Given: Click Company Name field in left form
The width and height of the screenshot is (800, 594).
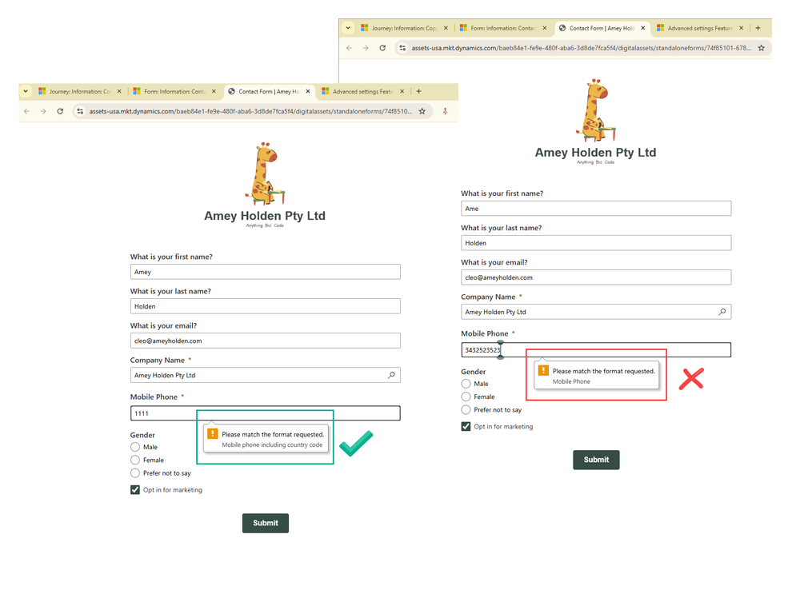Looking at the screenshot, I should (x=266, y=375).
